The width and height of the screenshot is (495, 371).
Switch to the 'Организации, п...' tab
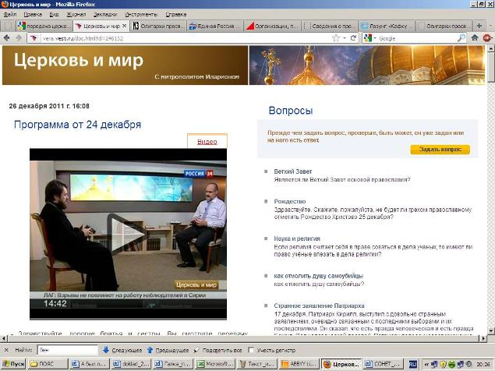pos(272,26)
